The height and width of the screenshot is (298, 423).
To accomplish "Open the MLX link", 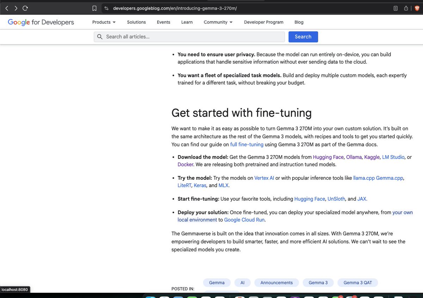I will 223,185.
